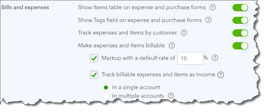Open help icon beside Show Tags field
The width and height of the screenshot is (267, 112).
[x=208, y=20]
